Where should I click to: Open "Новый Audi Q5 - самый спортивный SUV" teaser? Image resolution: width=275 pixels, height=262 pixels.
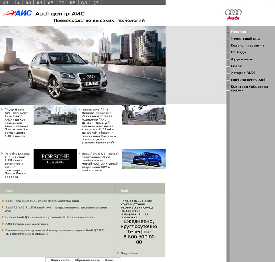tap(100, 157)
